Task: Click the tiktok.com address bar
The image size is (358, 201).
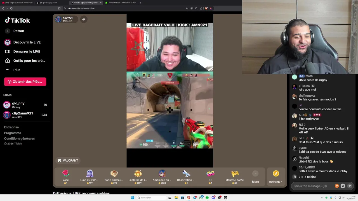Action: [123, 8]
